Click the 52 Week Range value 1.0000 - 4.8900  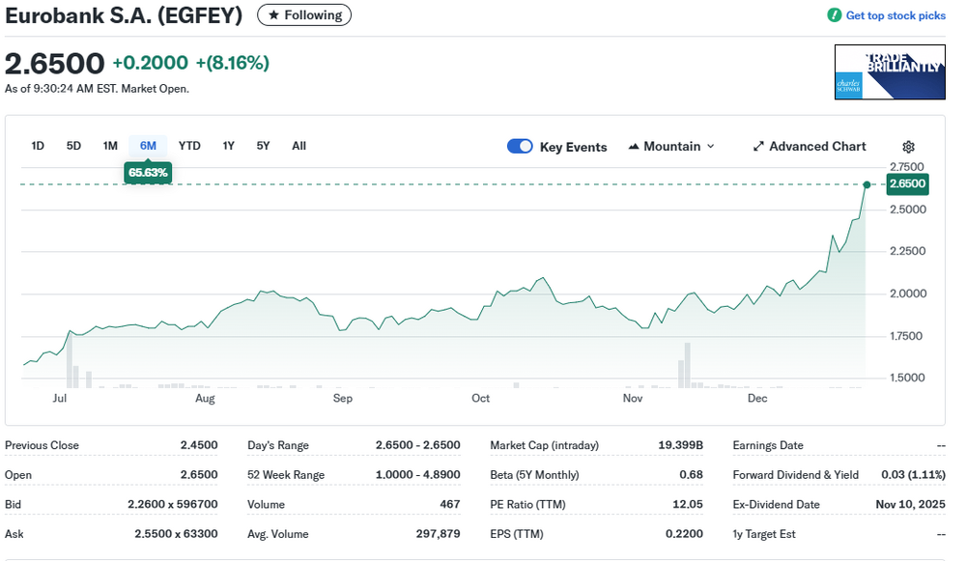417,475
